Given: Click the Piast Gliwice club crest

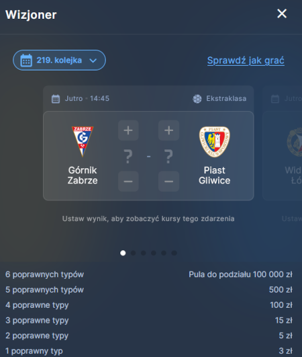Looking at the screenshot, I should pyautogui.click(x=214, y=142).
